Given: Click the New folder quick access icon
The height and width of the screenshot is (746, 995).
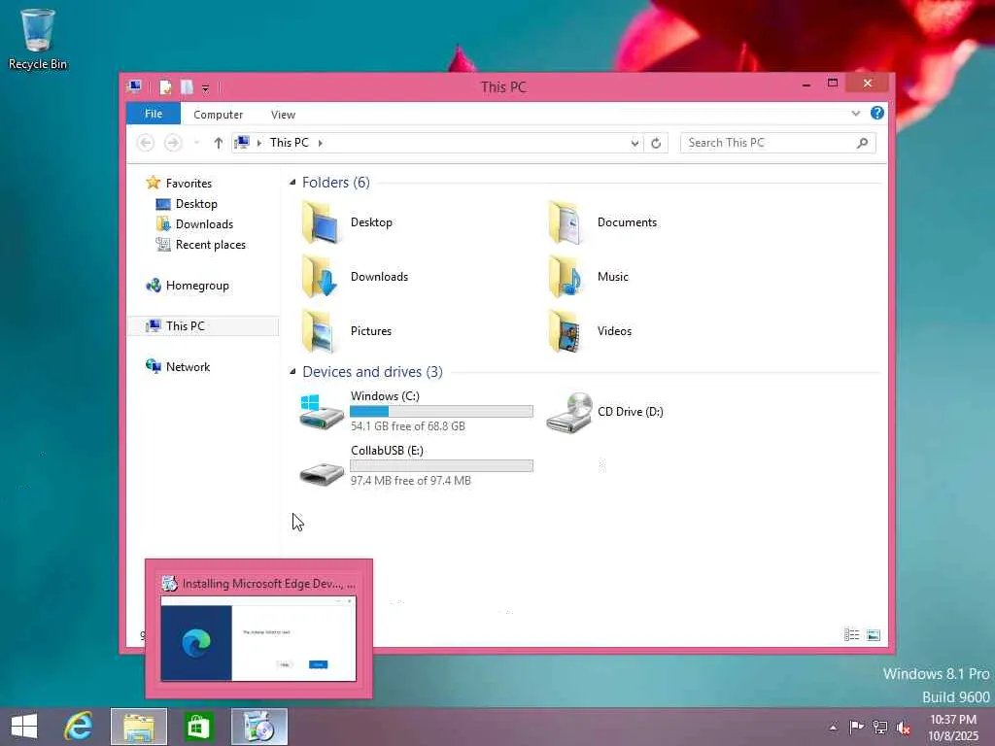Looking at the screenshot, I should pos(187,86).
